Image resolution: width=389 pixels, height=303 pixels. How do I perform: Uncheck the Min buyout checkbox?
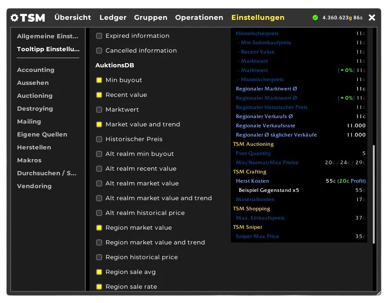[99, 80]
